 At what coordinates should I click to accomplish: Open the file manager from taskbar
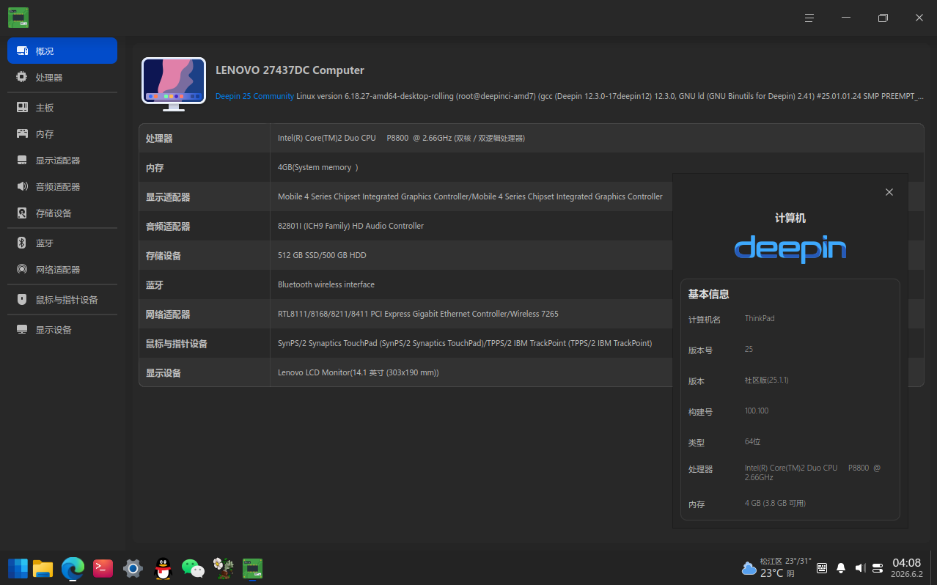point(43,568)
